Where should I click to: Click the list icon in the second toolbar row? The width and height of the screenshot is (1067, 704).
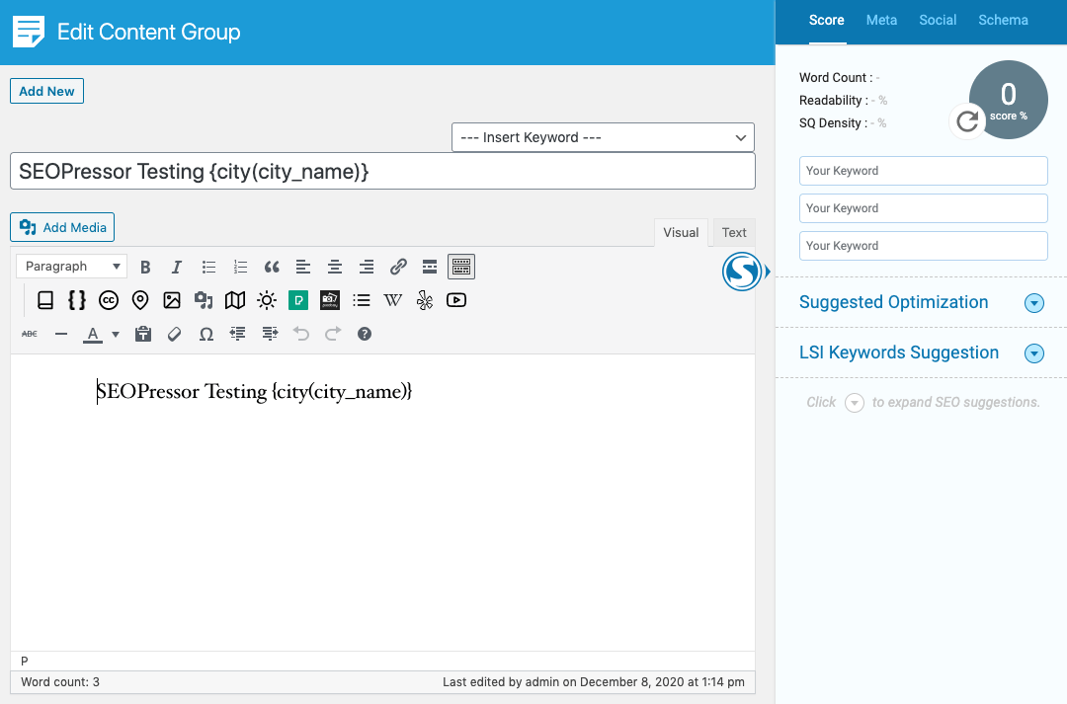click(362, 300)
